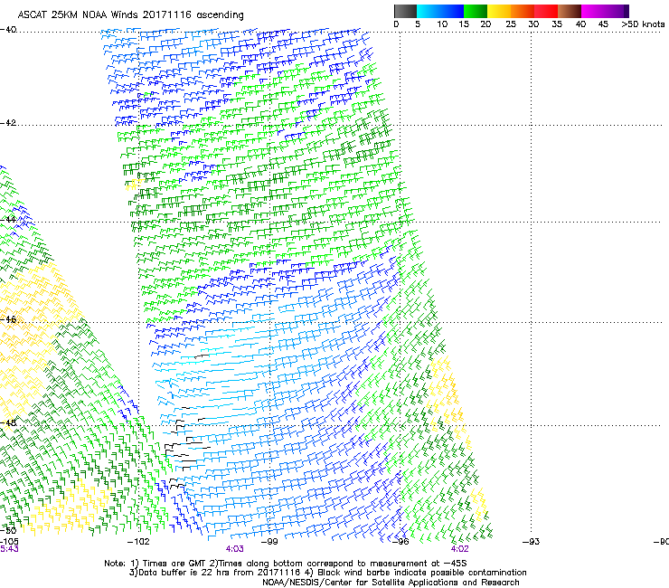Click the legend value '25'
Screen dimensions: 669x588
pyautogui.click(x=511, y=24)
